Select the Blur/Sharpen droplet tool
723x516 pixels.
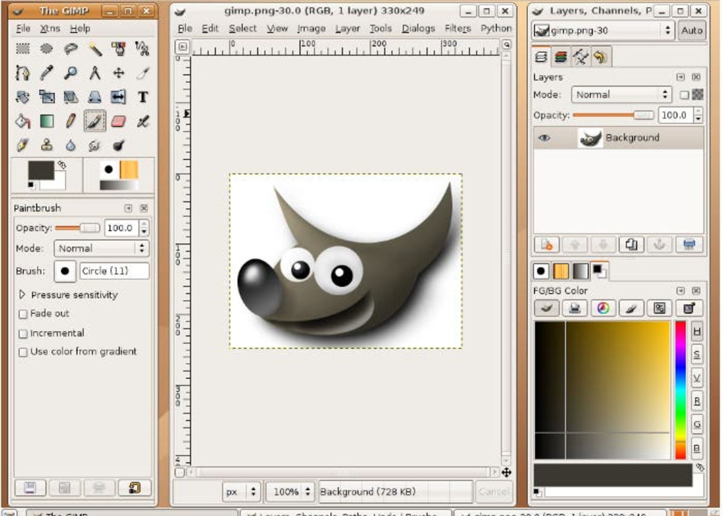click(70, 145)
